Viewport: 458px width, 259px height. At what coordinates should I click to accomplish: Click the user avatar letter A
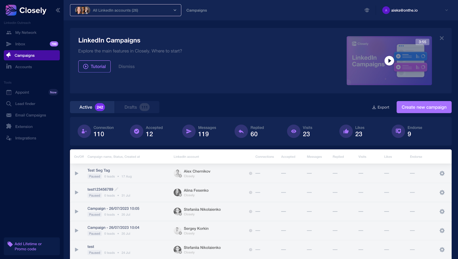pos(386,10)
